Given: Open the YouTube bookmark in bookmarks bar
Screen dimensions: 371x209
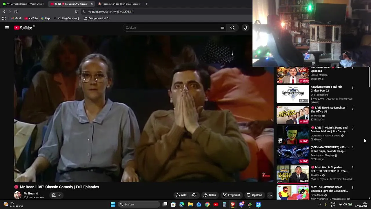Looking at the screenshot, I should 31,18.
